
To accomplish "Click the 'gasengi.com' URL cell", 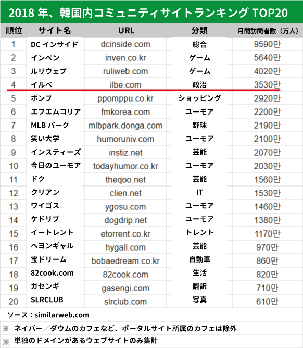I will pyautogui.click(x=125, y=288).
